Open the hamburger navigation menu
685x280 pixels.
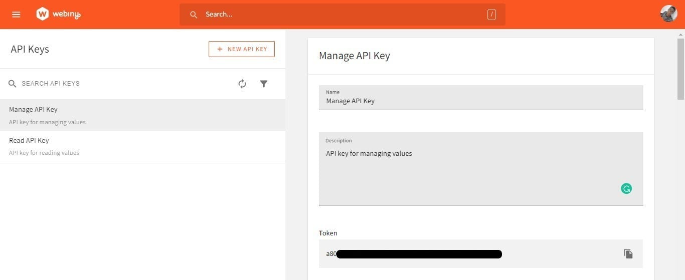coord(16,15)
